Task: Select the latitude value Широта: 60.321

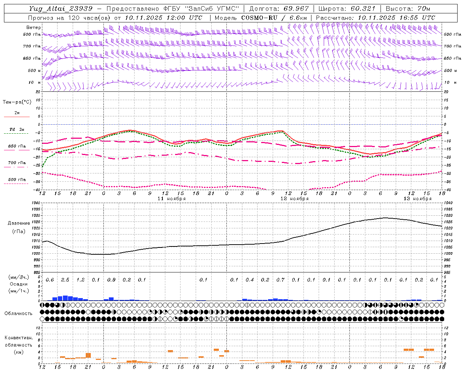Action: point(347,9)
